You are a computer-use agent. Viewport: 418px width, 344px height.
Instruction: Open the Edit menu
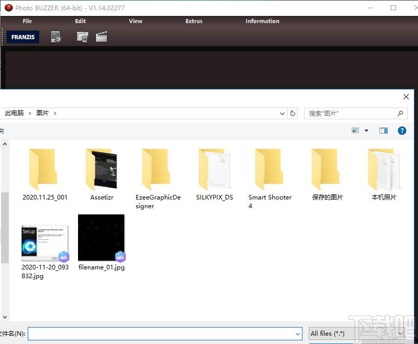80,21
